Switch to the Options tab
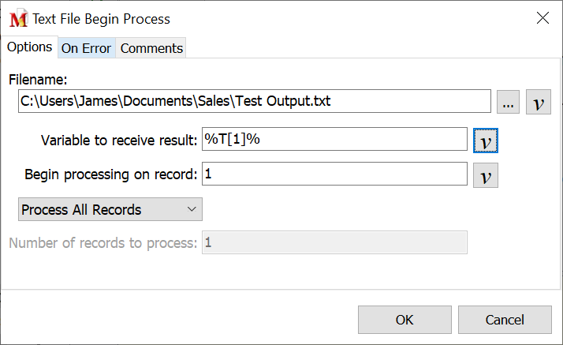Image resolution: width=563 pixels, height=345 pixels. (29, 47)
